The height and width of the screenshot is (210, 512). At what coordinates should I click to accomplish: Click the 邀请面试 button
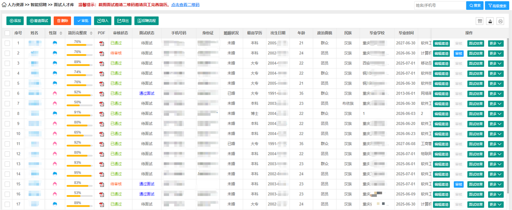(39, 21)
